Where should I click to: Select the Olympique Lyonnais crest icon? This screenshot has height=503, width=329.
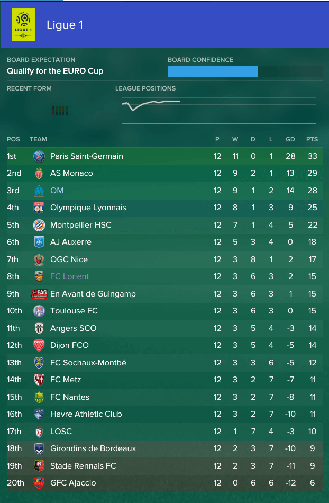coord(39,208)
